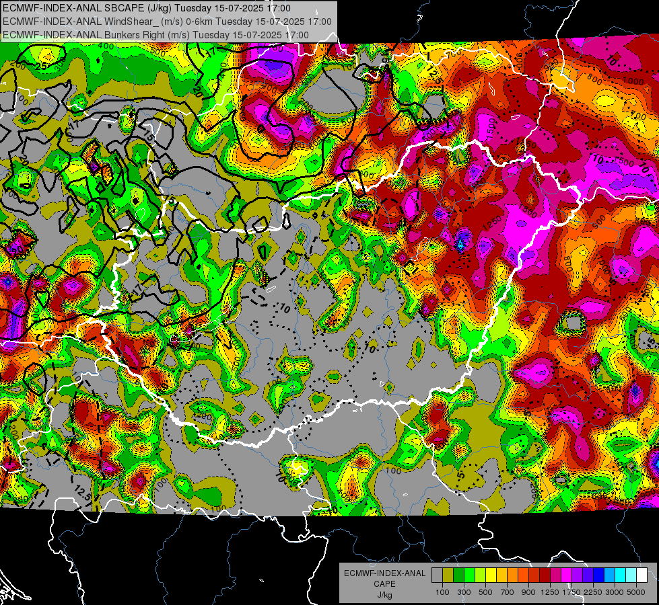Click the pale cyan legend swatch before 5000

point(631,575)
